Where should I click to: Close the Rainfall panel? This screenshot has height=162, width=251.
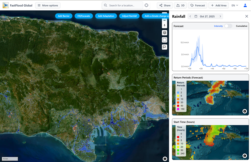click(x=246, y=16)
